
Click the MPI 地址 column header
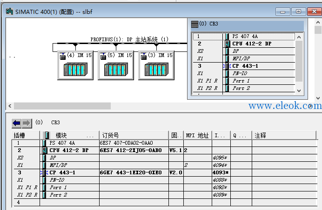[198, 135]
